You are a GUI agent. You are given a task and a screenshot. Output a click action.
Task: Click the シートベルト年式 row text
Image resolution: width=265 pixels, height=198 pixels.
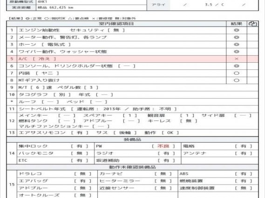point(42,109)
